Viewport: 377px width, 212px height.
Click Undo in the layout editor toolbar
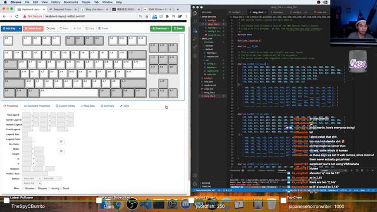click(51, 29)
